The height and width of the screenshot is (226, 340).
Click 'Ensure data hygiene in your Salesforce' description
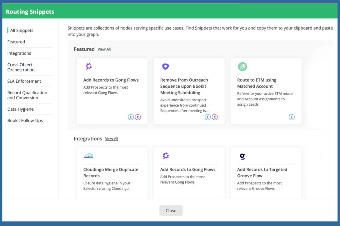click(107, 186)
